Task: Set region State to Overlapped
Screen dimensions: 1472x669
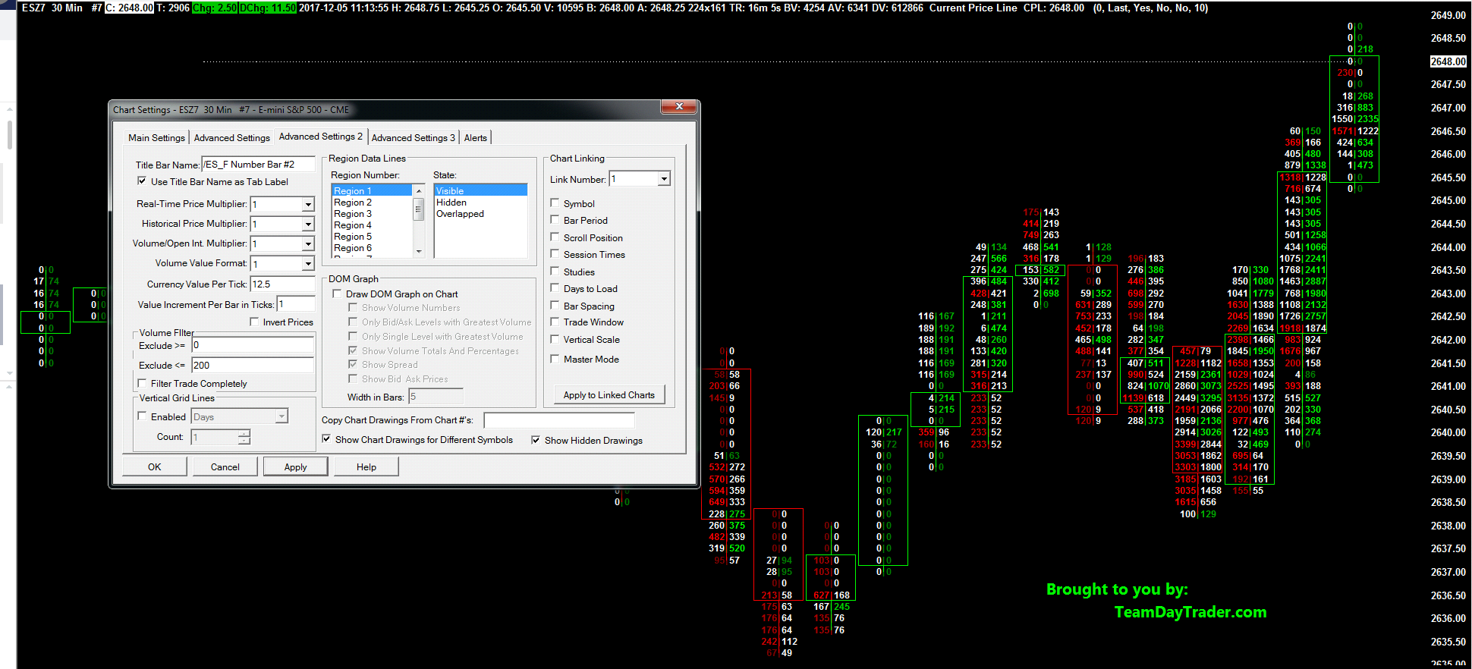Action: click(480, 213)
